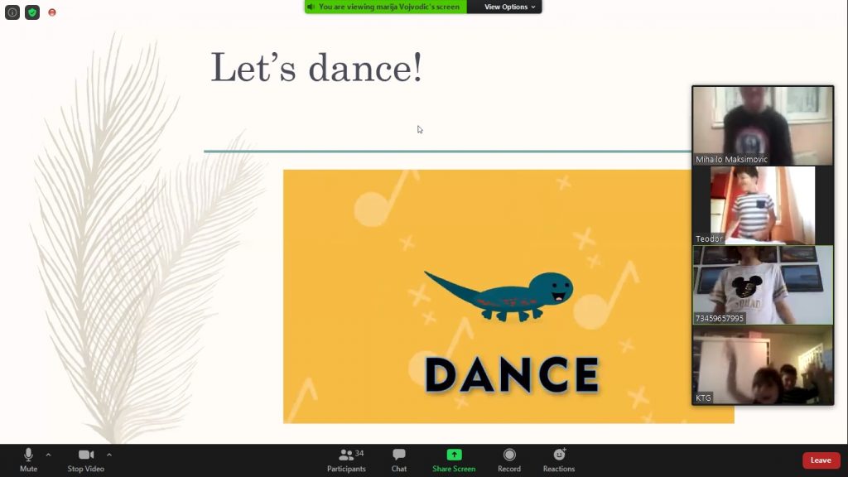Click the green Share Screen icon

pos(454,455)
